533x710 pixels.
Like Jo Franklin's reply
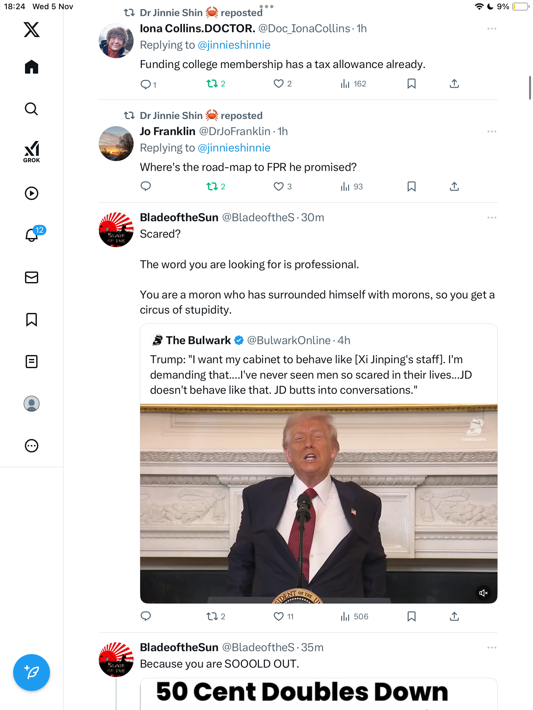(279, 186)
